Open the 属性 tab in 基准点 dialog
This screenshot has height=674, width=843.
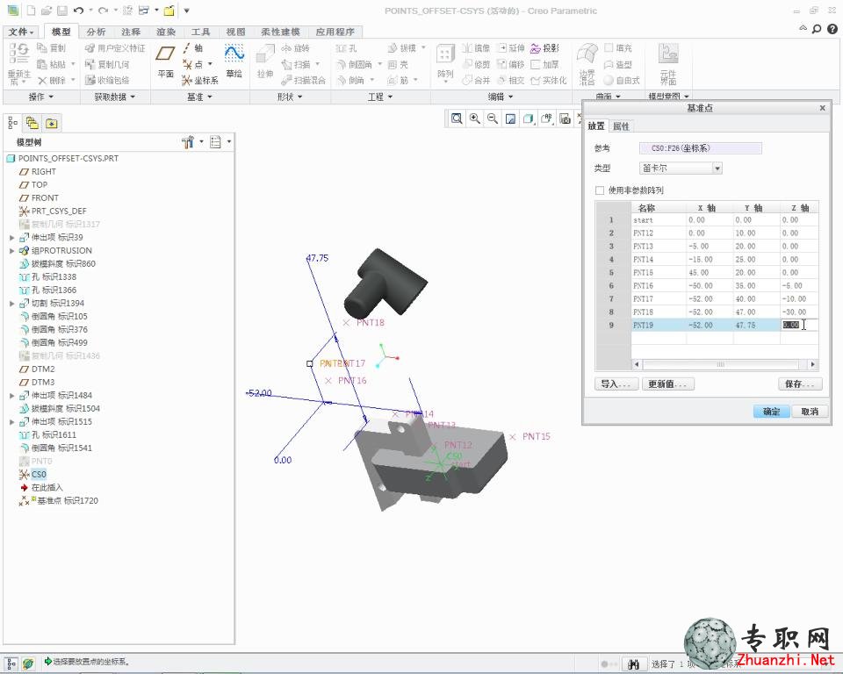[x=621, y=126]
